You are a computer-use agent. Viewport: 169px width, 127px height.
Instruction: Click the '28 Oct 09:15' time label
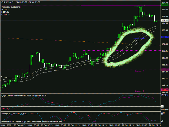[60, 125]
